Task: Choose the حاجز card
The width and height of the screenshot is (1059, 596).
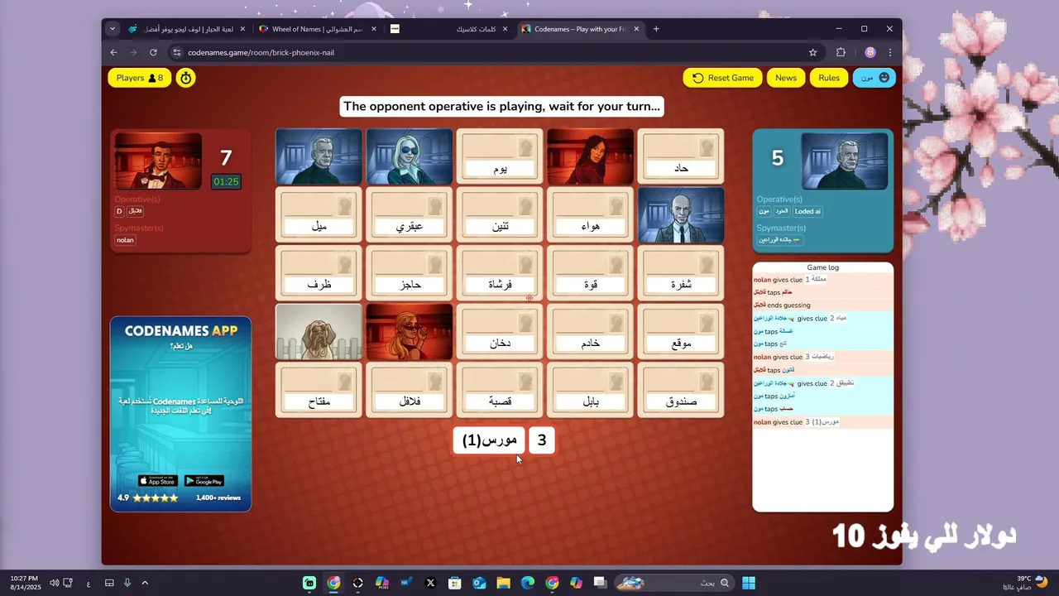Action: (410, 273)
